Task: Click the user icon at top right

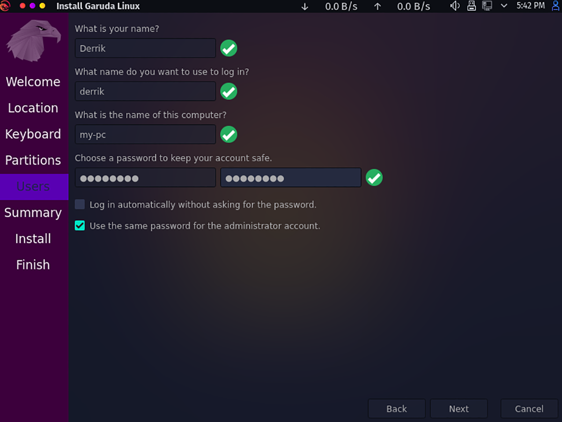Action: 556,6
